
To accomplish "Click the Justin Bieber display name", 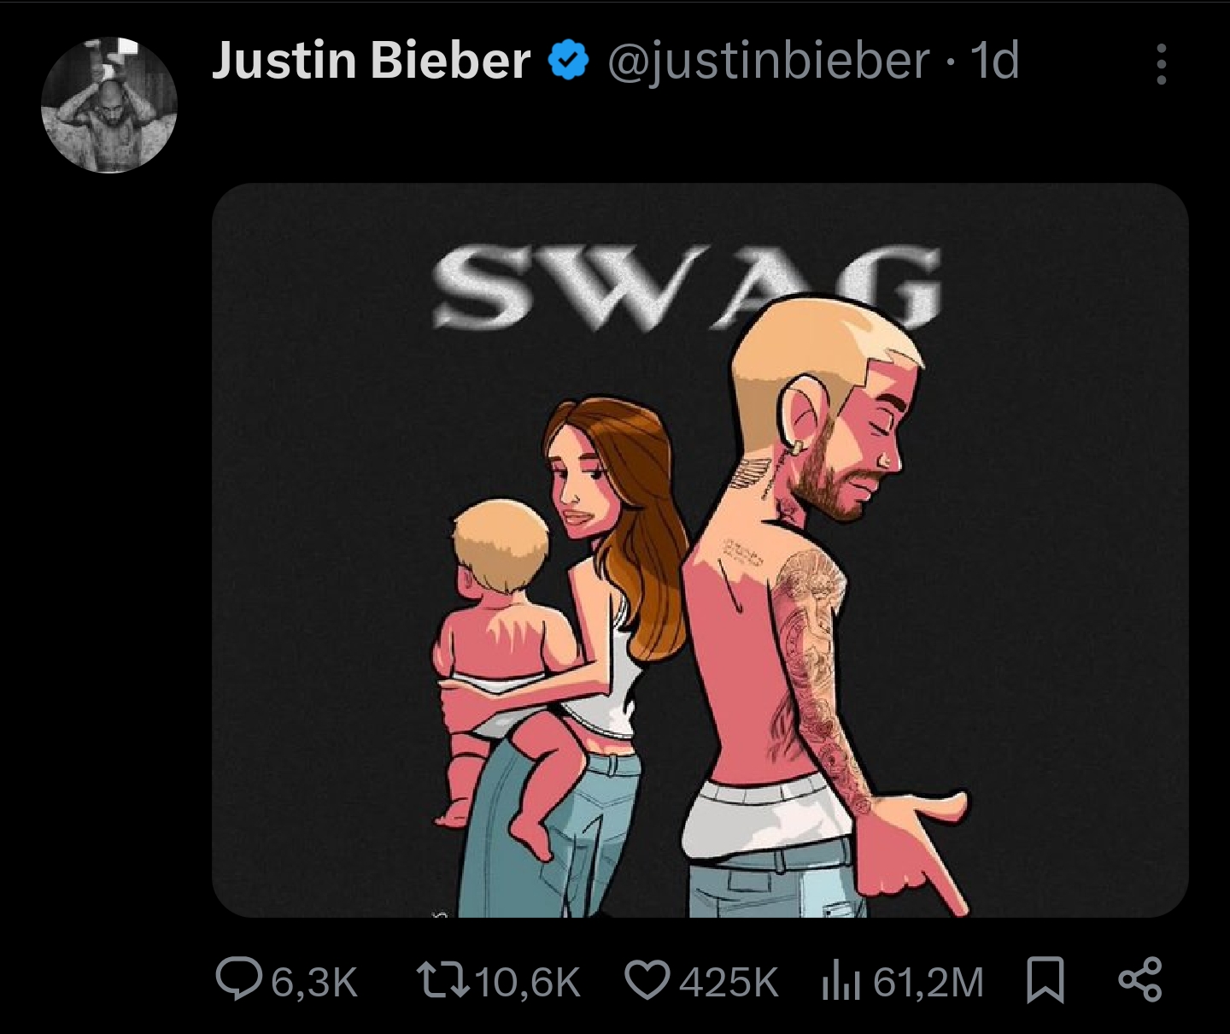I will (x=371, y=62).
